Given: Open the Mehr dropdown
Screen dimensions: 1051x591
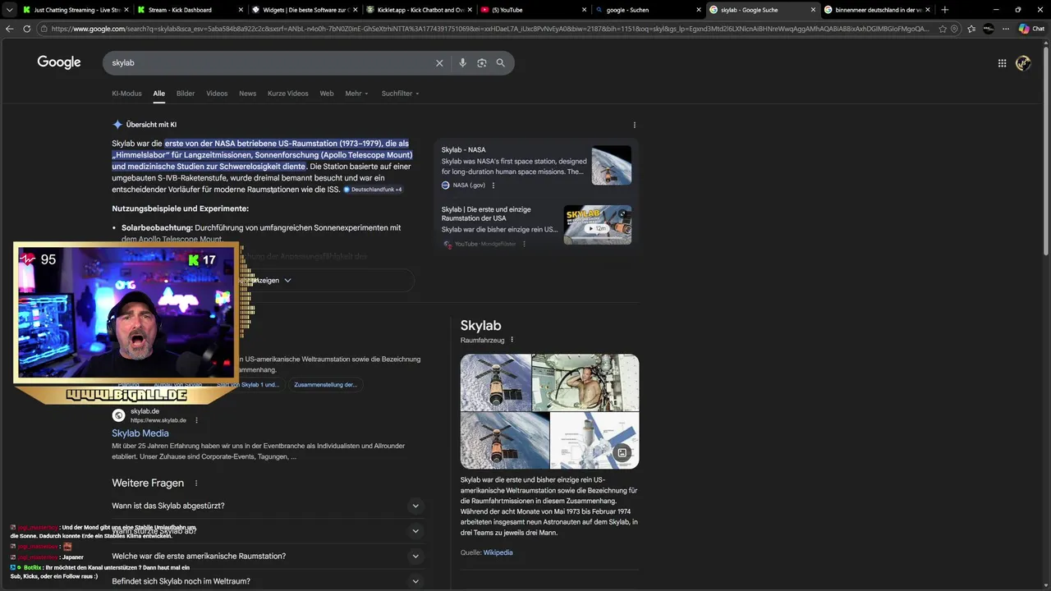Looking at the screenshot, I should pos(356,94).
